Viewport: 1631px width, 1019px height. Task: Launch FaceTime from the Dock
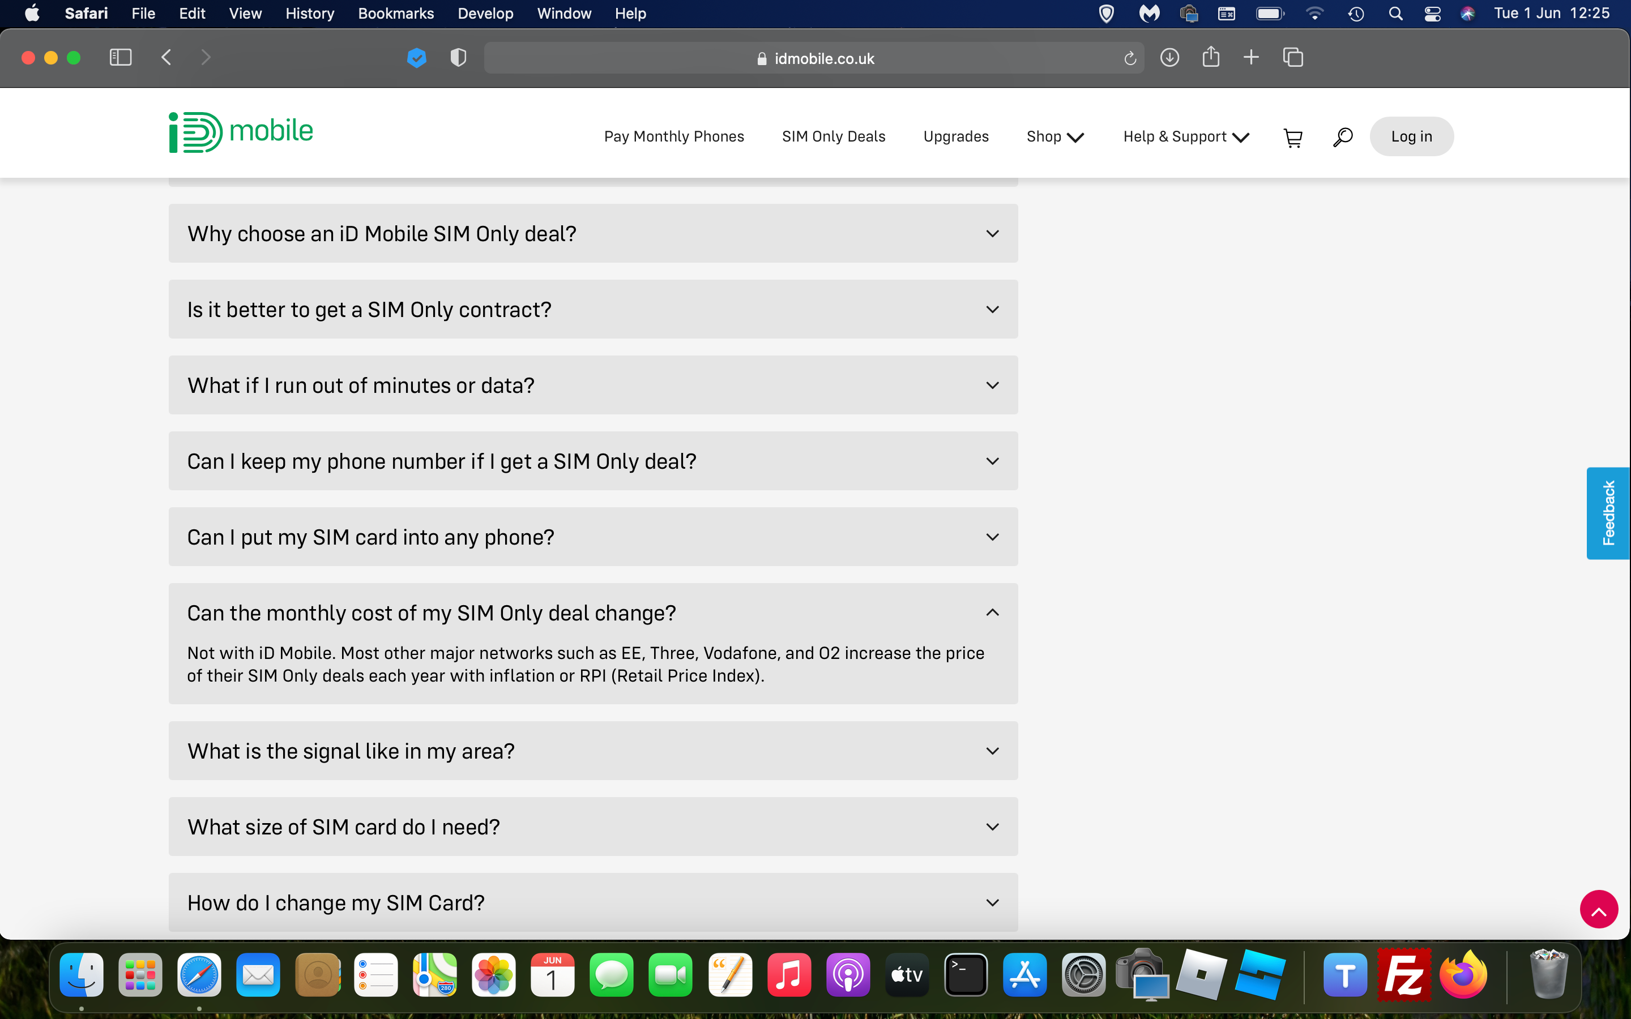coord(671,974)
